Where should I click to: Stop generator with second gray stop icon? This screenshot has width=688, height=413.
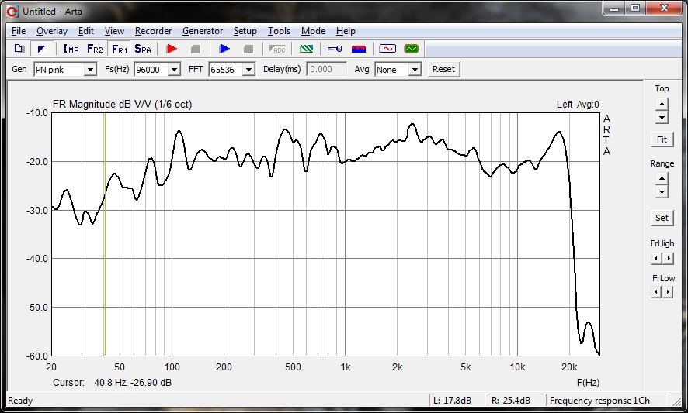click(248, 49)
